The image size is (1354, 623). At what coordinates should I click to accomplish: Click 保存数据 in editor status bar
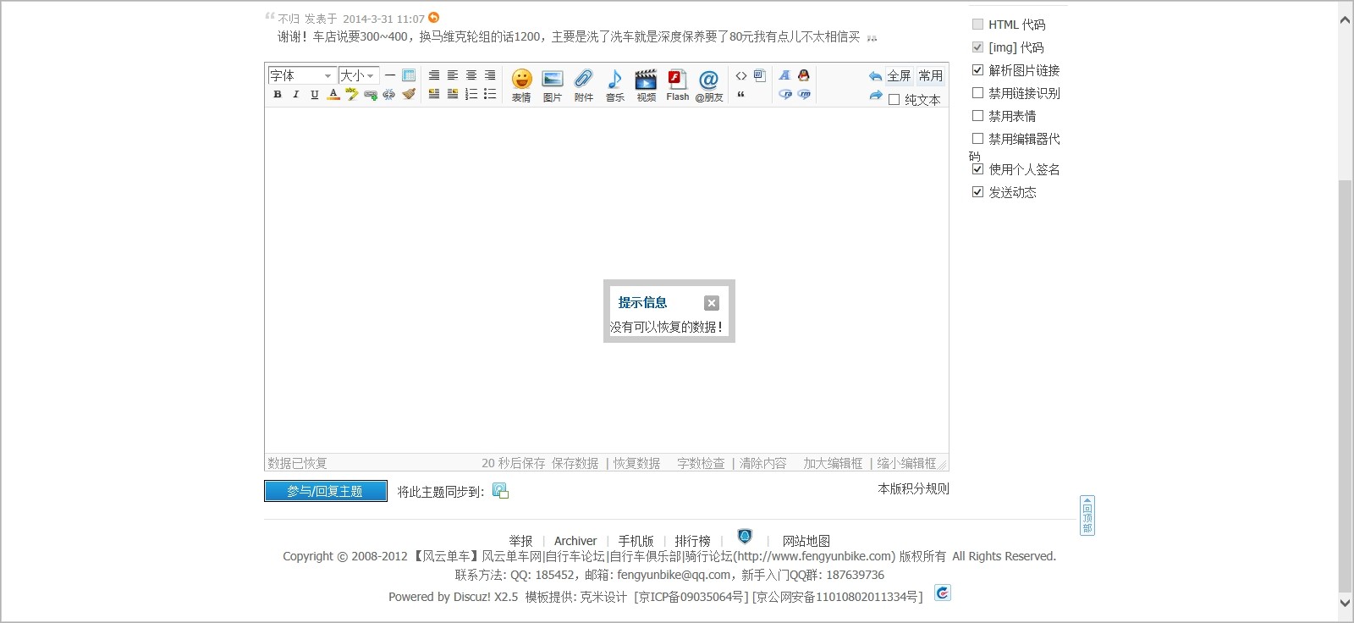pyautogui.click(x=575, y=463)
